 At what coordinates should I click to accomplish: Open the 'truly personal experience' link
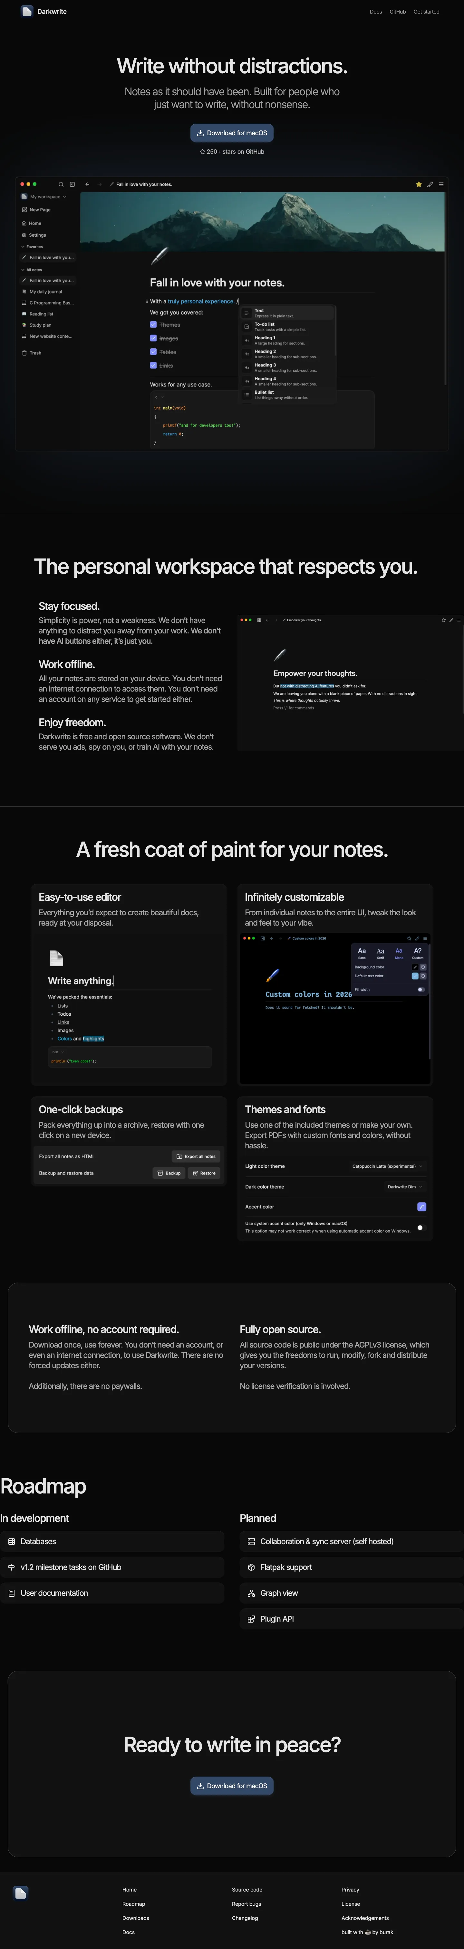pos(201,301)
